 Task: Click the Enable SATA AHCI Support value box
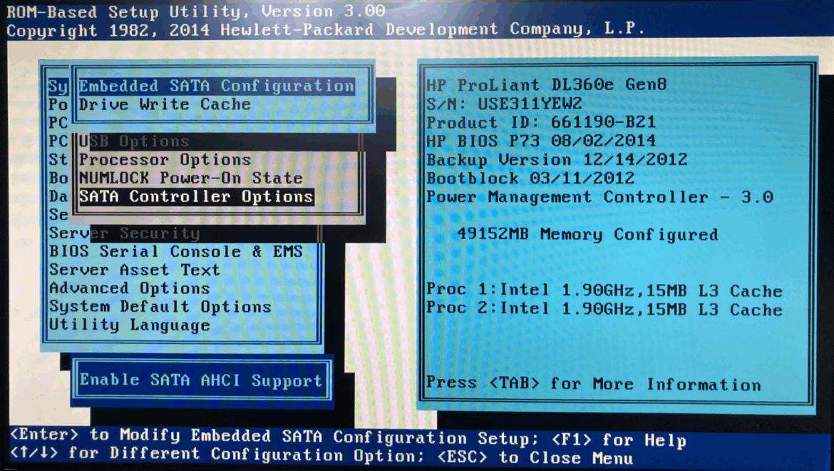point(201,381)
